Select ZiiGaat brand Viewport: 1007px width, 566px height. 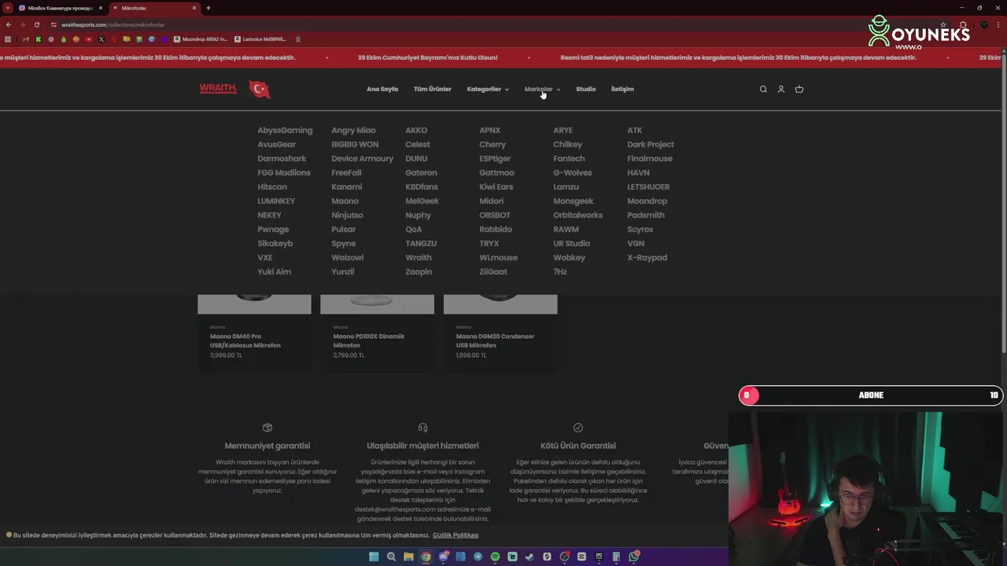(493, 272)
